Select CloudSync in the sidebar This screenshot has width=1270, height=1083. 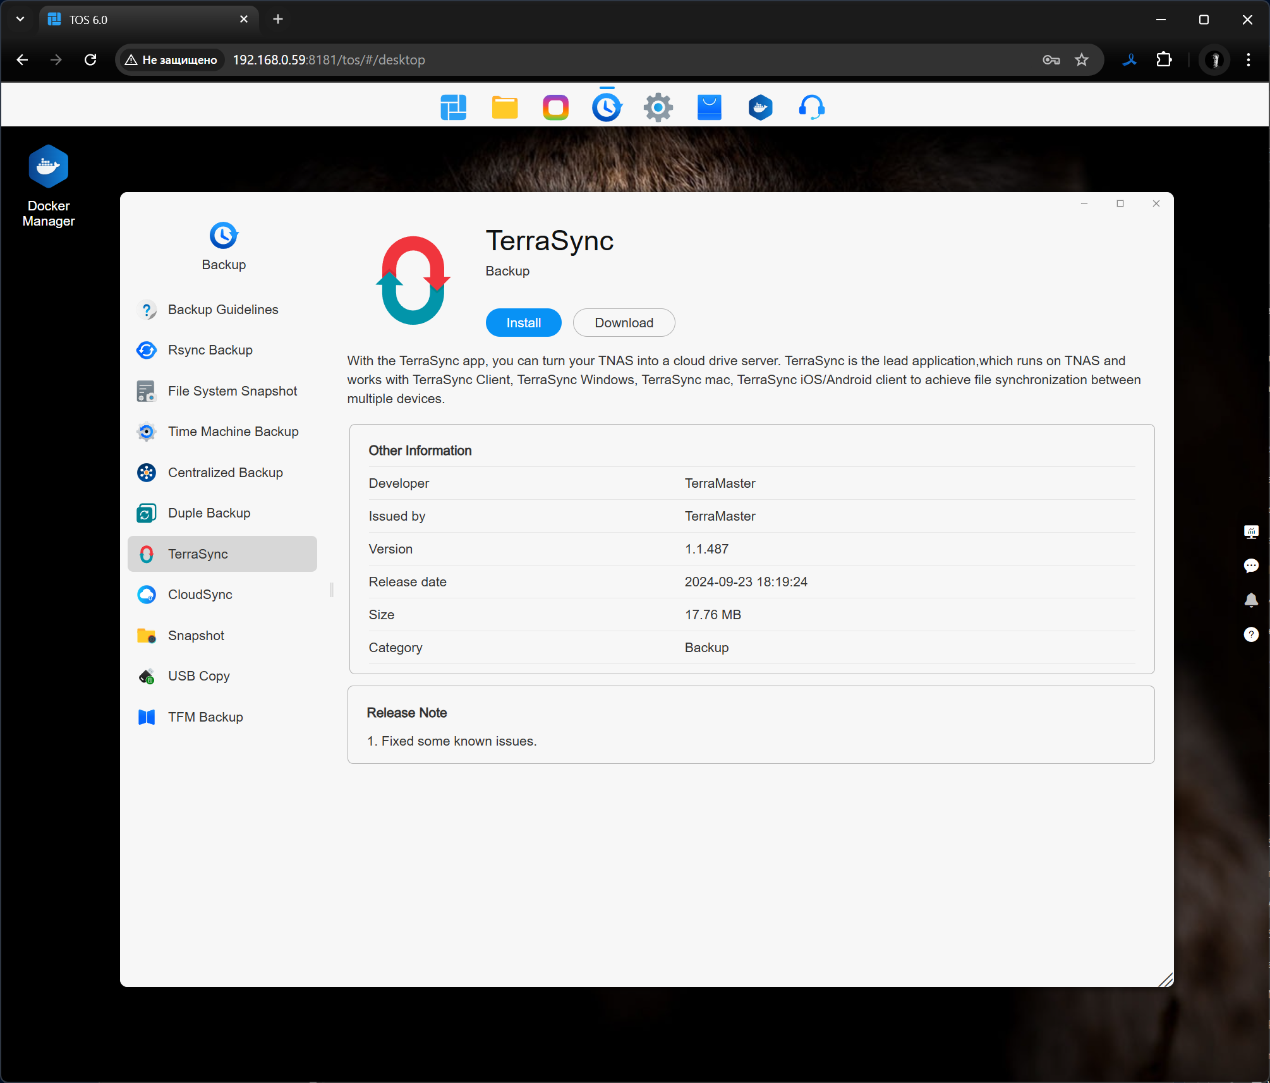200,595
